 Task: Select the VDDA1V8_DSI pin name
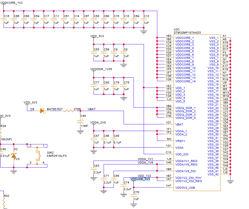185,171
